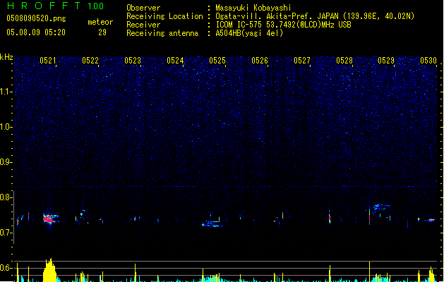Click the green 'meteor' label
444x282 pixels.
100,22
